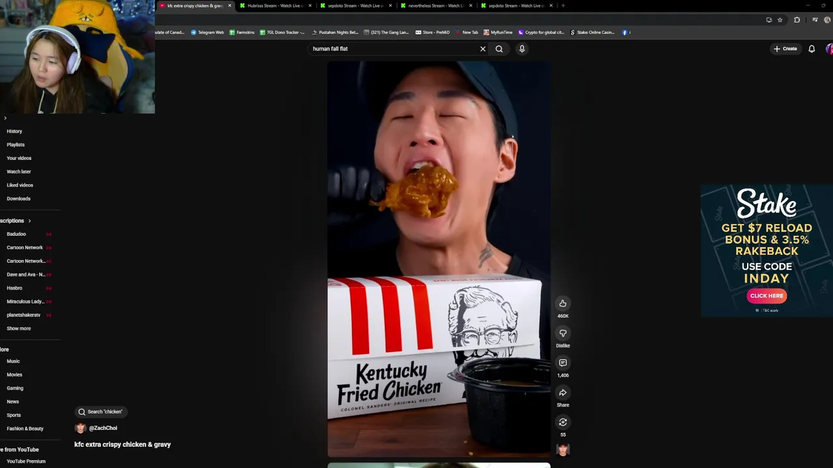
Task: Dislike the KFC short video
Action: tap(563, 333)
